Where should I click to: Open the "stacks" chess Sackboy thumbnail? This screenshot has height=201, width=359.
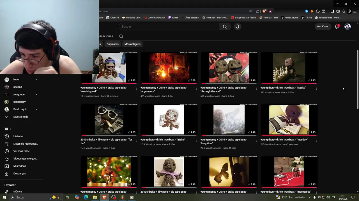(x=289, y=68)
